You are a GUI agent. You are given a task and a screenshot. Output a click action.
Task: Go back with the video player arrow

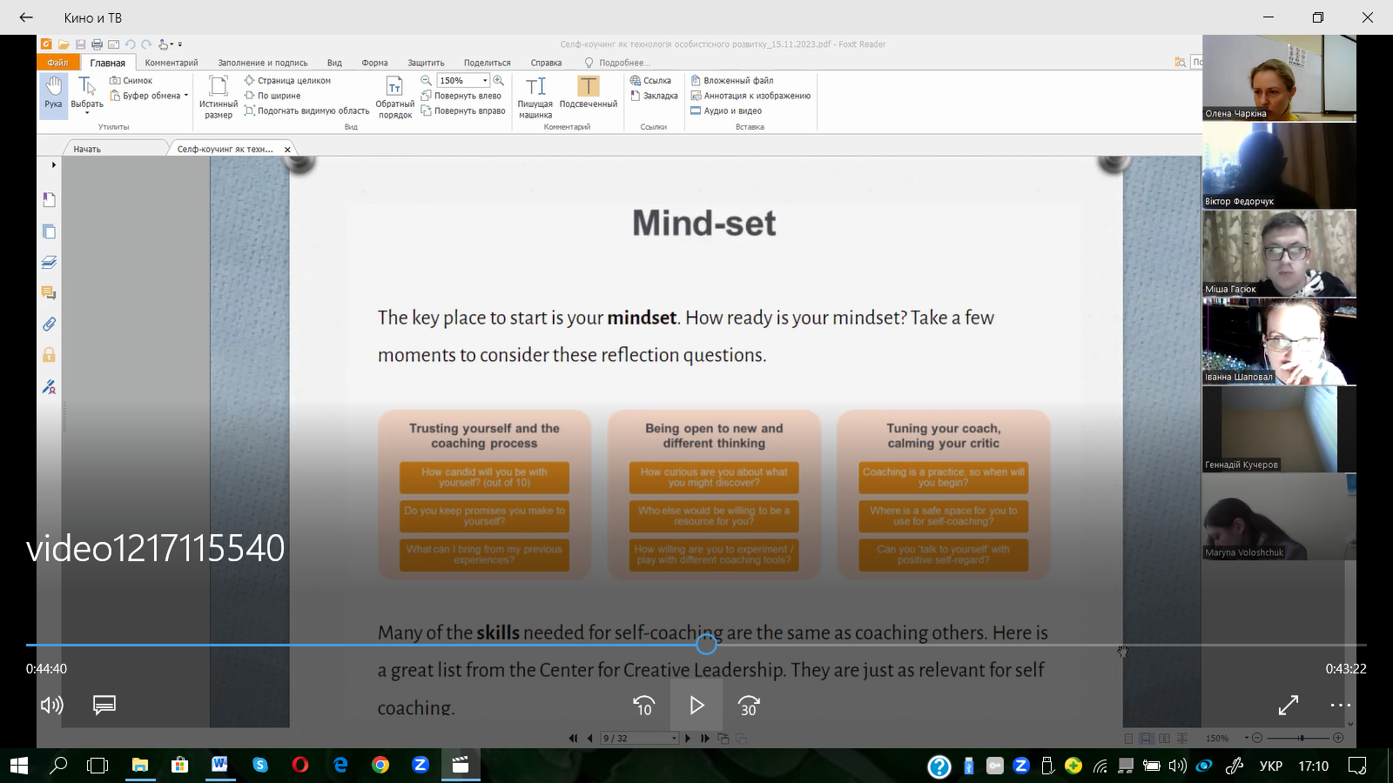(x=26, y=17)
